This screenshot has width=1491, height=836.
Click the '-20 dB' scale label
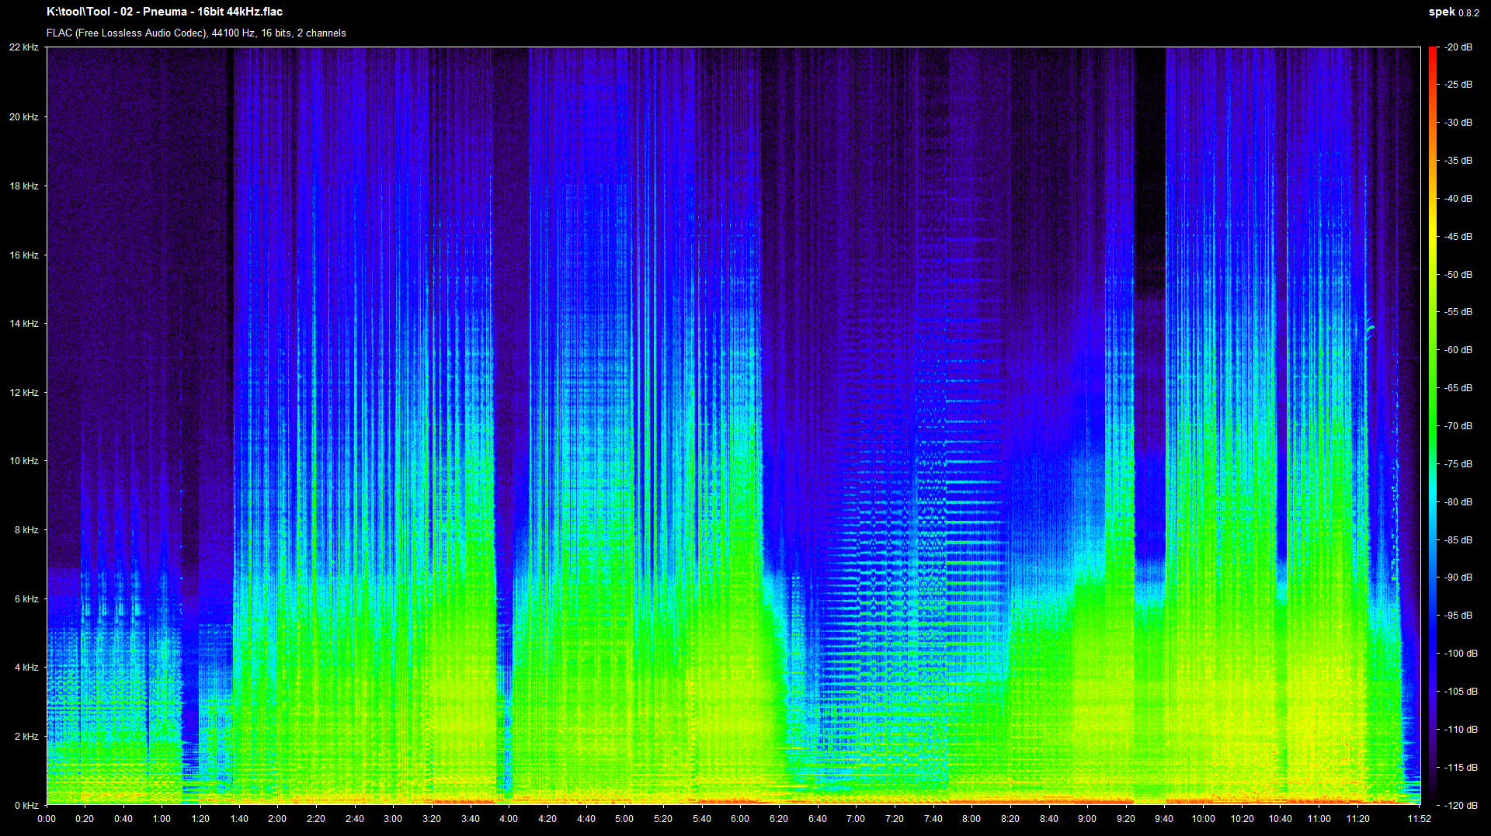(x=1458, y=47)
